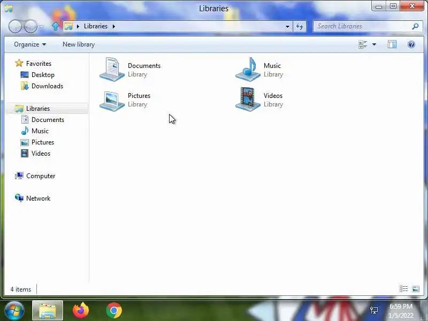Open the Music library icon
Viewport: 428px width, 321px height.
(x=248, y=70)
